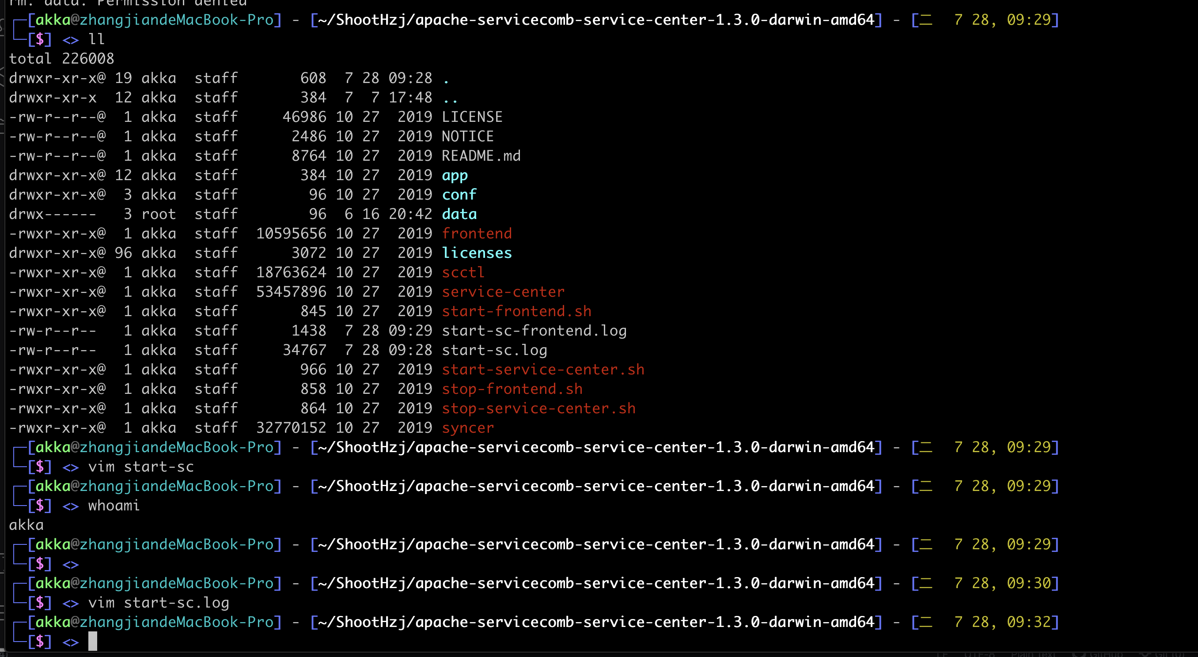Select the licenses folder name
This screenshot has width=1198, height=657.
point(477,253)
